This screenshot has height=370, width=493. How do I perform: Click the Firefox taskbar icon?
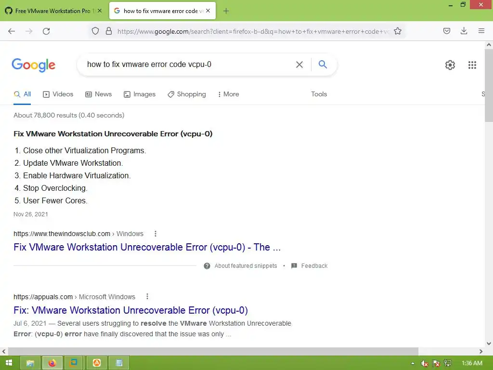(52, 363)
